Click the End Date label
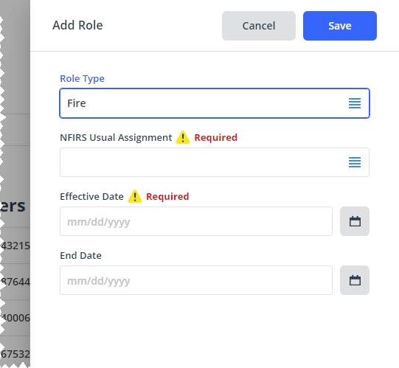 (80, 255)
